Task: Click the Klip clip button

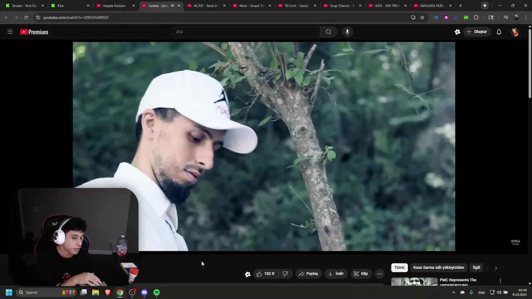Action: point(361,274)
